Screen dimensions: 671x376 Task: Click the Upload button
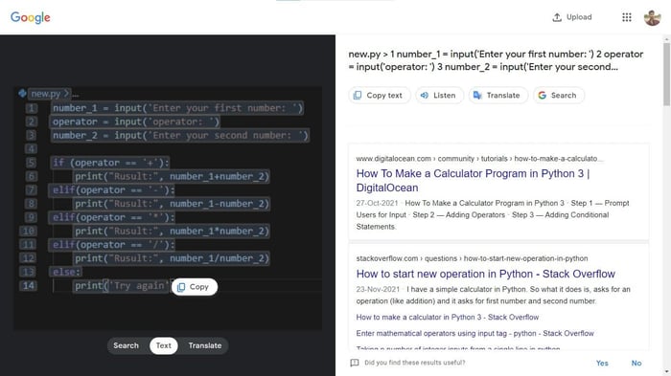tap(572, 17)
